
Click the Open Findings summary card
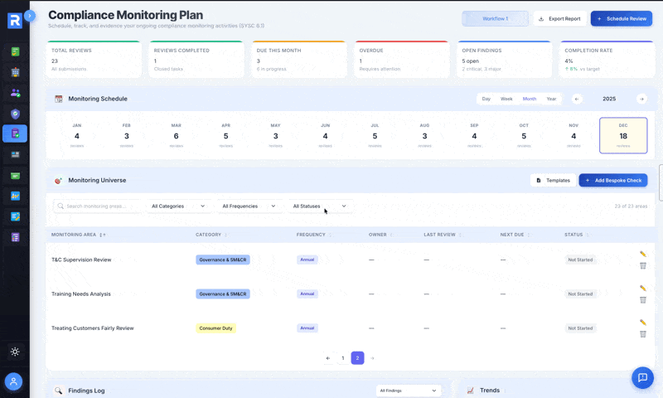505,59
